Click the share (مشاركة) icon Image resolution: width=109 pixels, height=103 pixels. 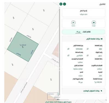click(x=73, y=23)
